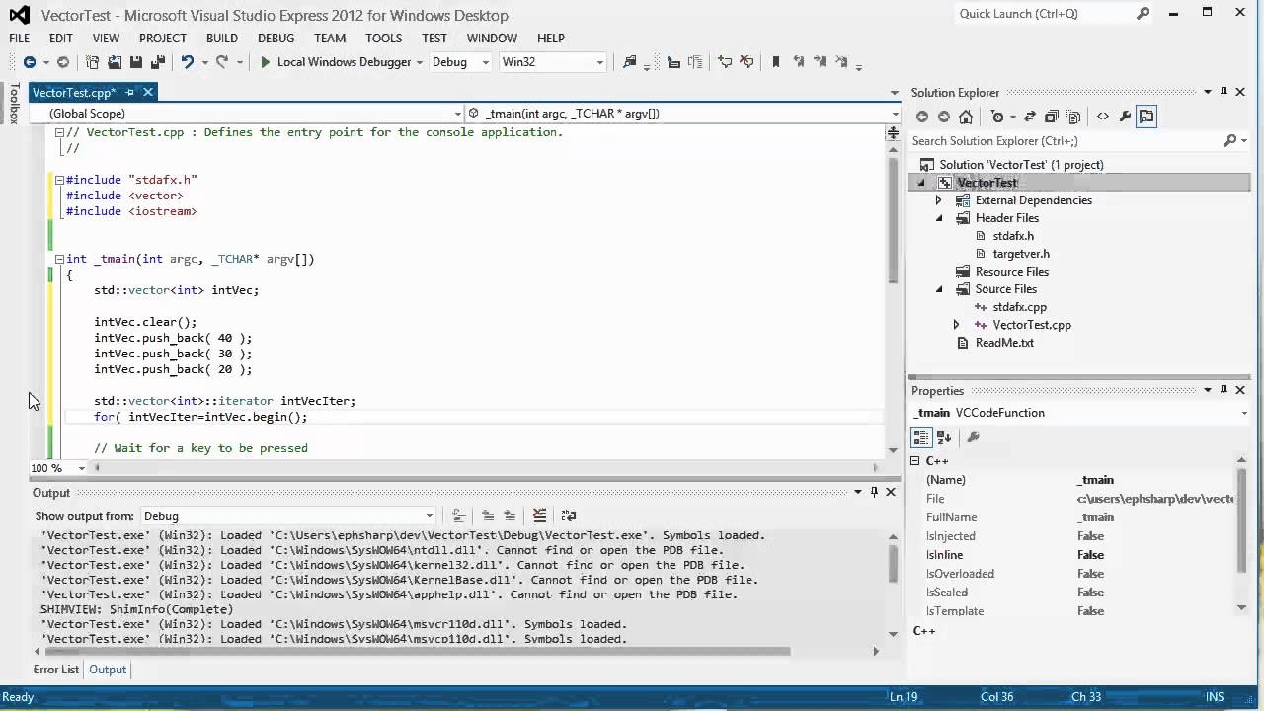The height and width of the screenshot is (711, 1264).
Task: Open Pending Changes Filter in Solution Explorer
Action: click(998, 117)
